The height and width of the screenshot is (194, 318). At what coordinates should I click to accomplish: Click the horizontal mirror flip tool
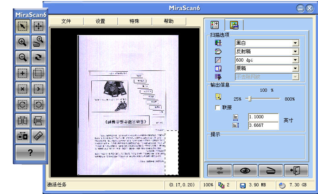(x=23, y=120)
